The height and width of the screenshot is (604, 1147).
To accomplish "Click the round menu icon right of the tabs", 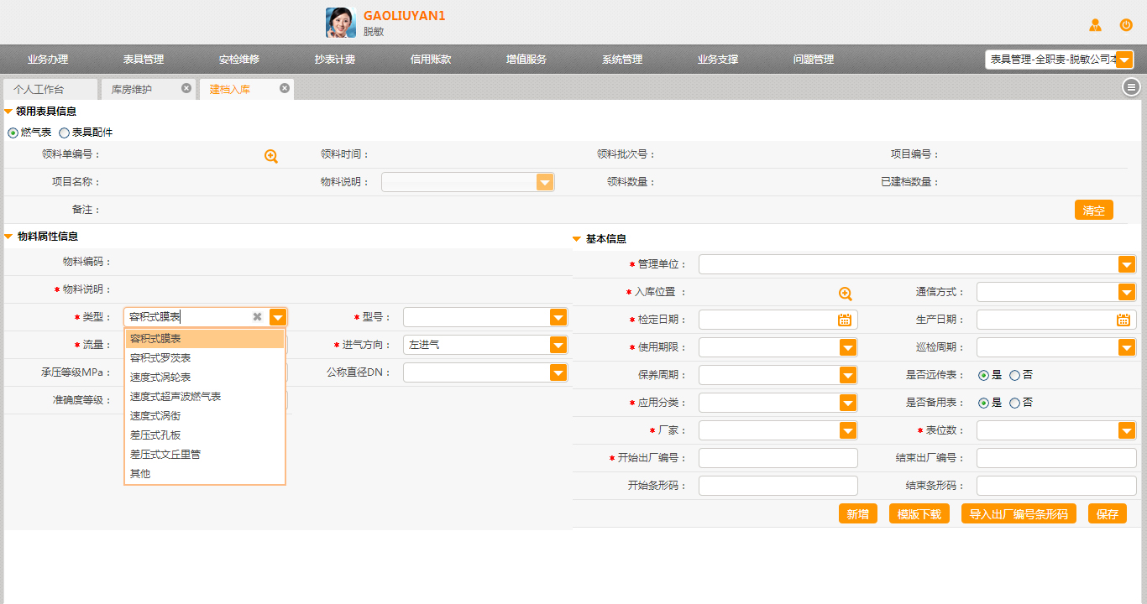I will click(x=1131, y=87).
